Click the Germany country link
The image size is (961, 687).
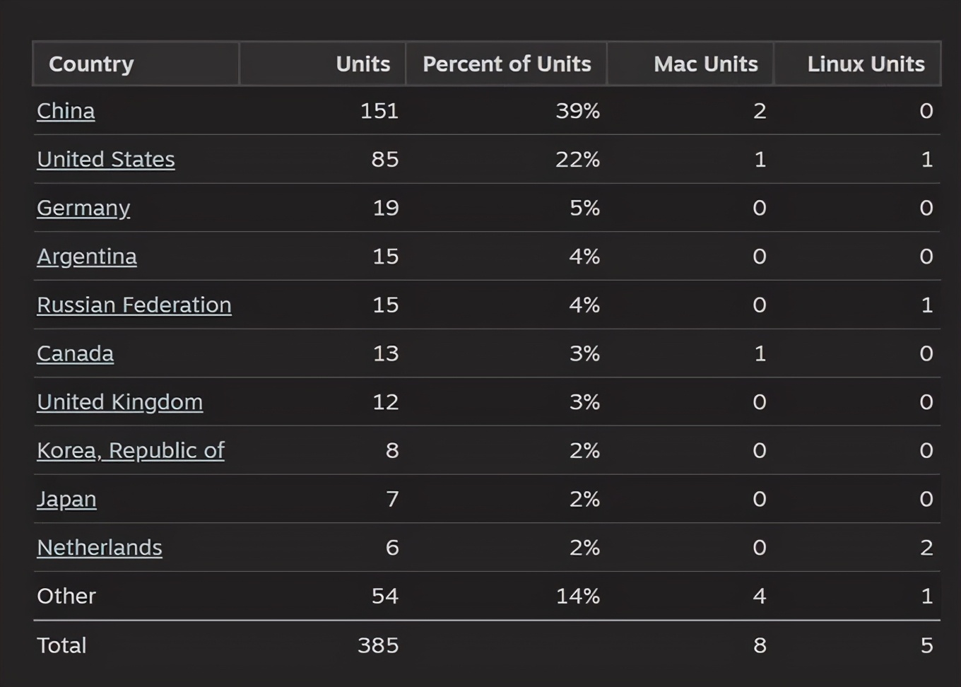tap(83, 208)
